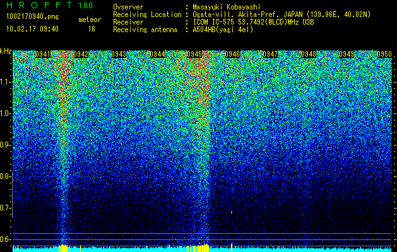This screenshot has height=252, width=397.
Task: Click the 0950 time marker
Action: click(x=384, y=54)
